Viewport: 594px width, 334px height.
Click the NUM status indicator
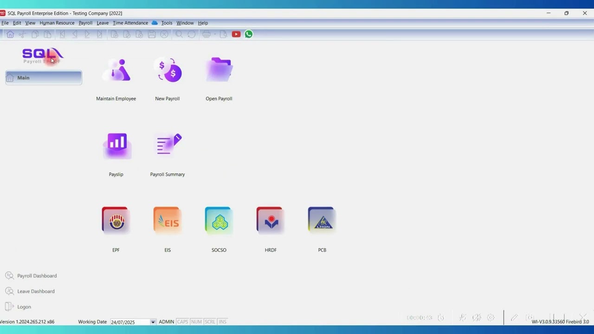click(196, 322)
